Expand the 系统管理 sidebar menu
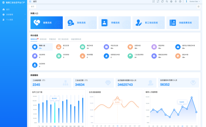 coord(14,15)
